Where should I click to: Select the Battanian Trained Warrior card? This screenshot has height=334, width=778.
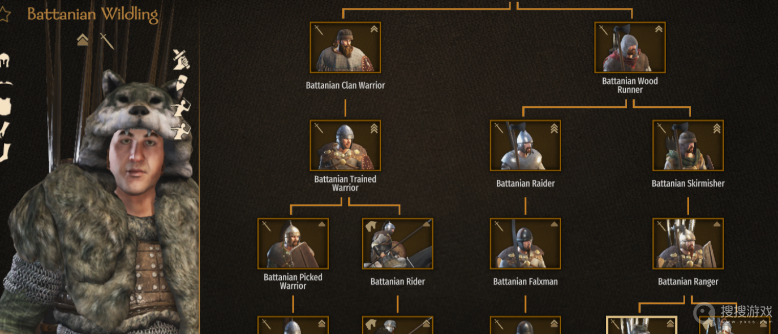346,145
